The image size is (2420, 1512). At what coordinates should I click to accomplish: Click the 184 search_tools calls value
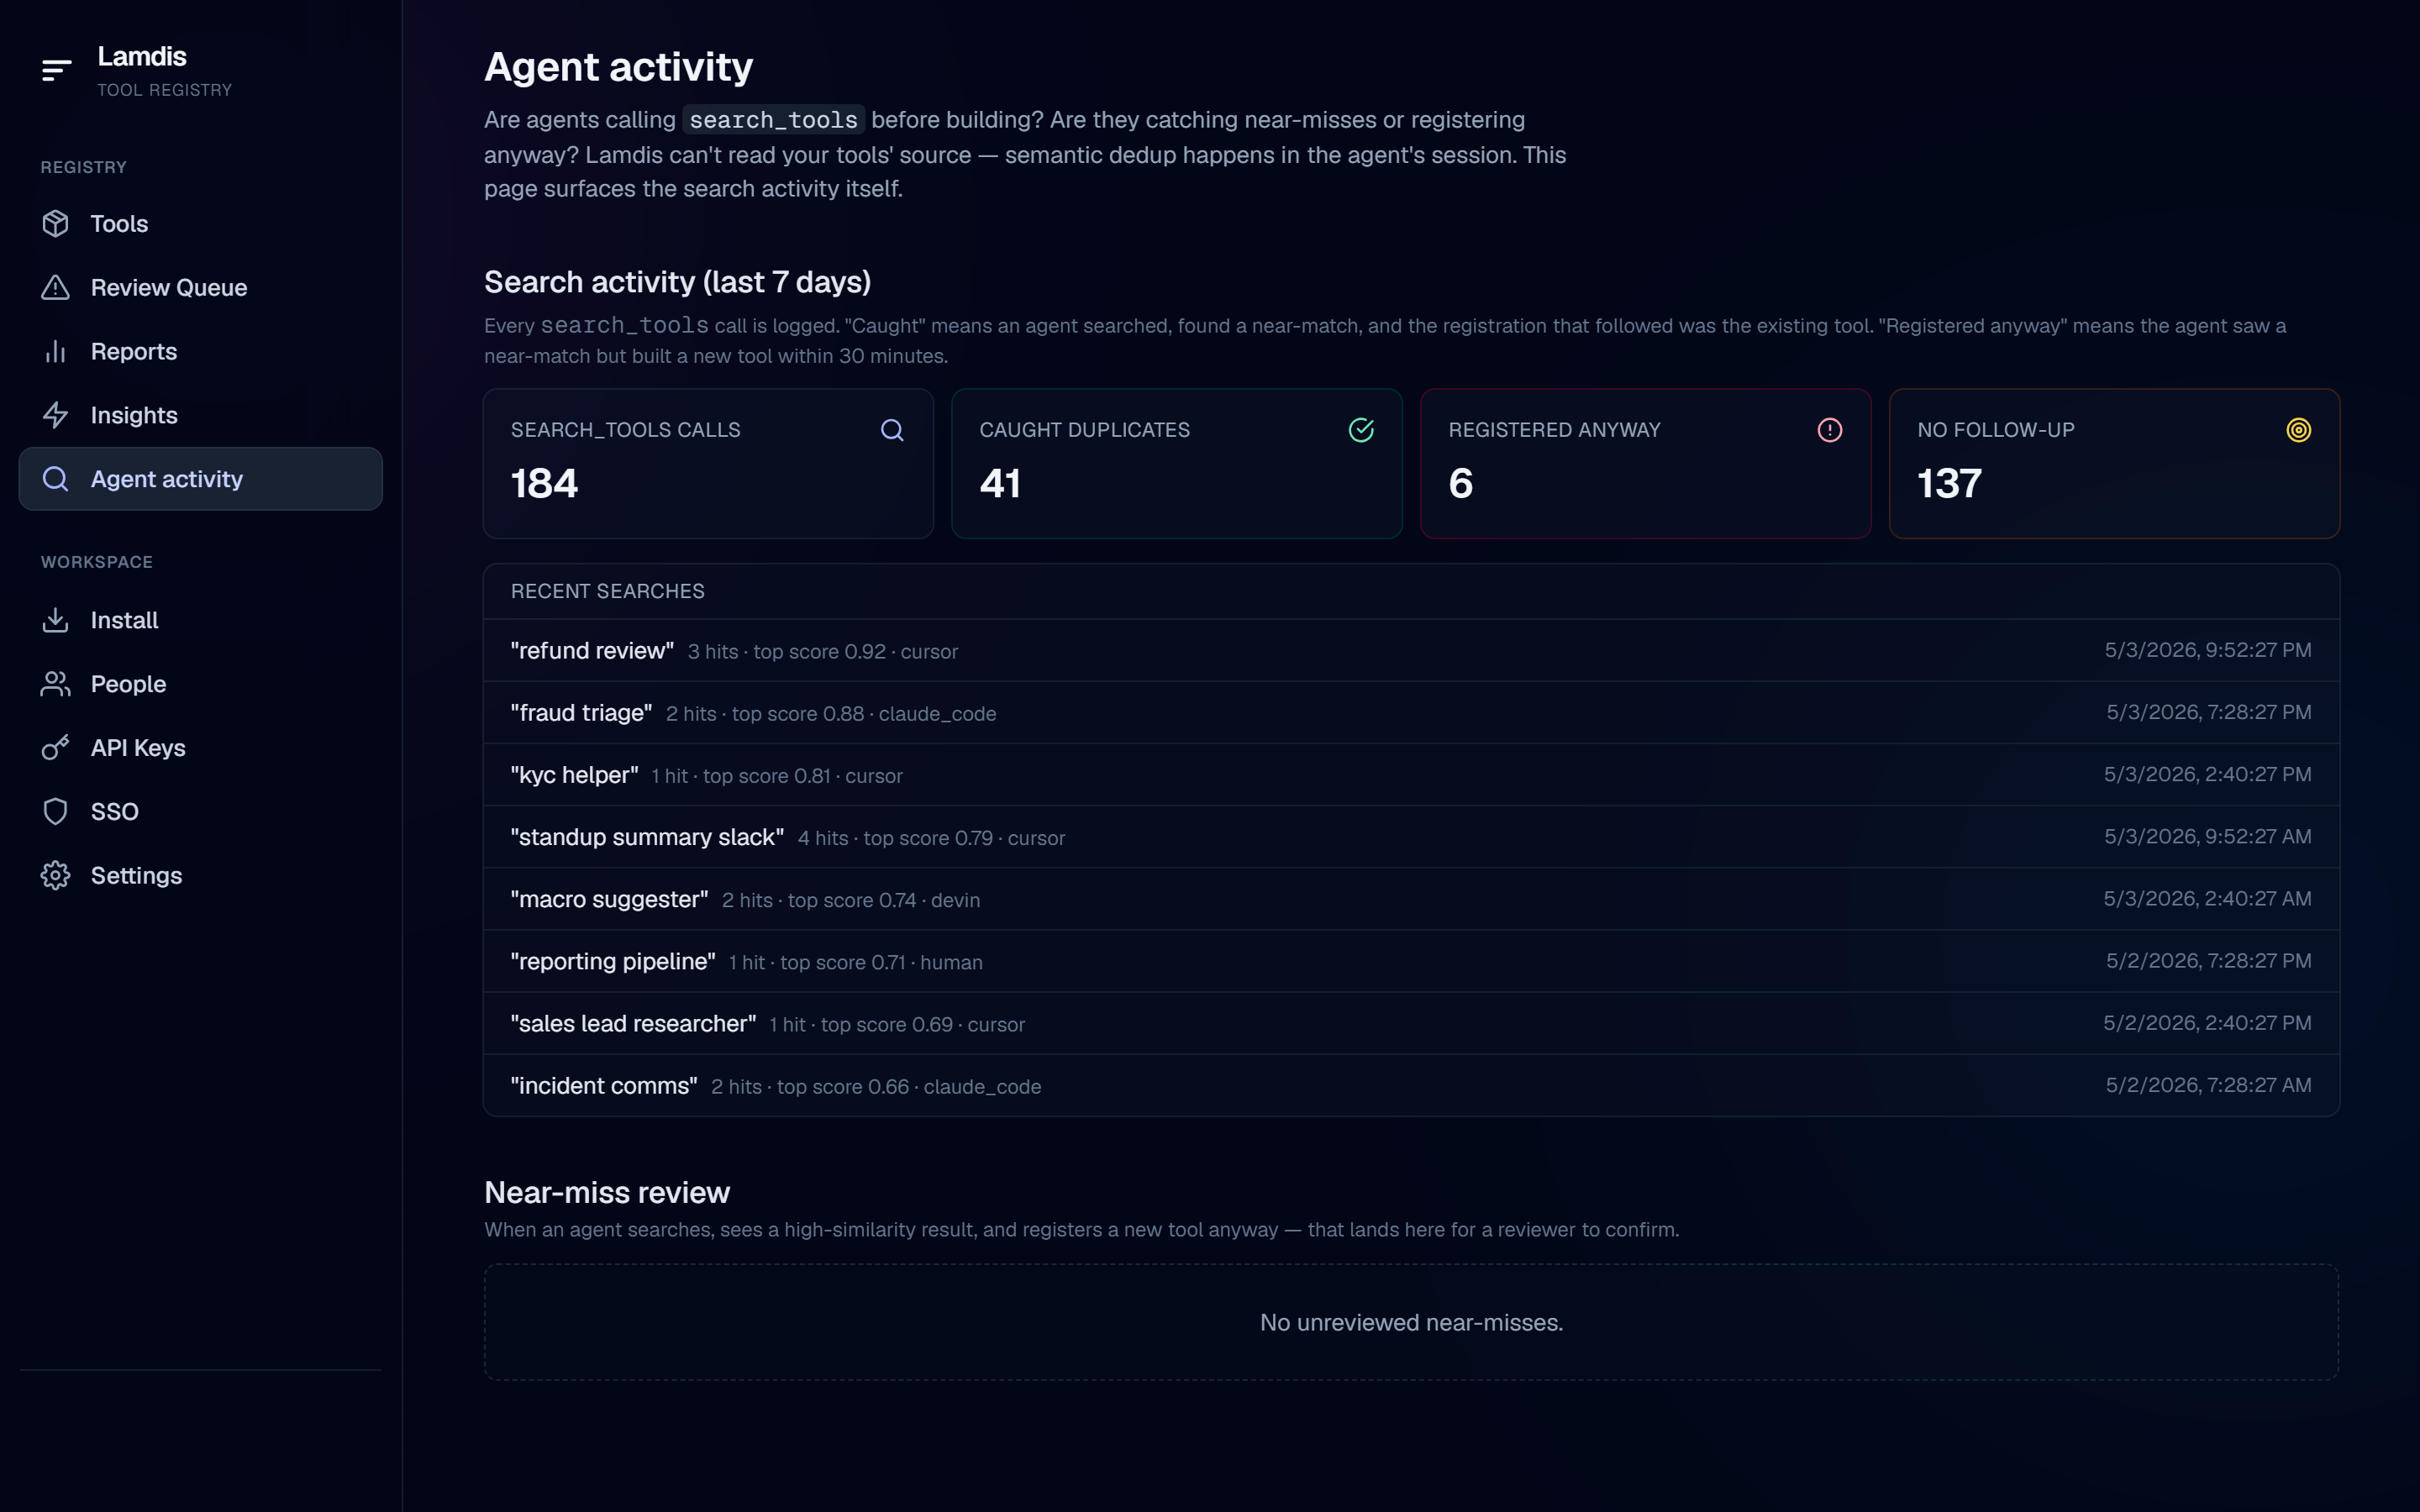[x=544, y=484]
